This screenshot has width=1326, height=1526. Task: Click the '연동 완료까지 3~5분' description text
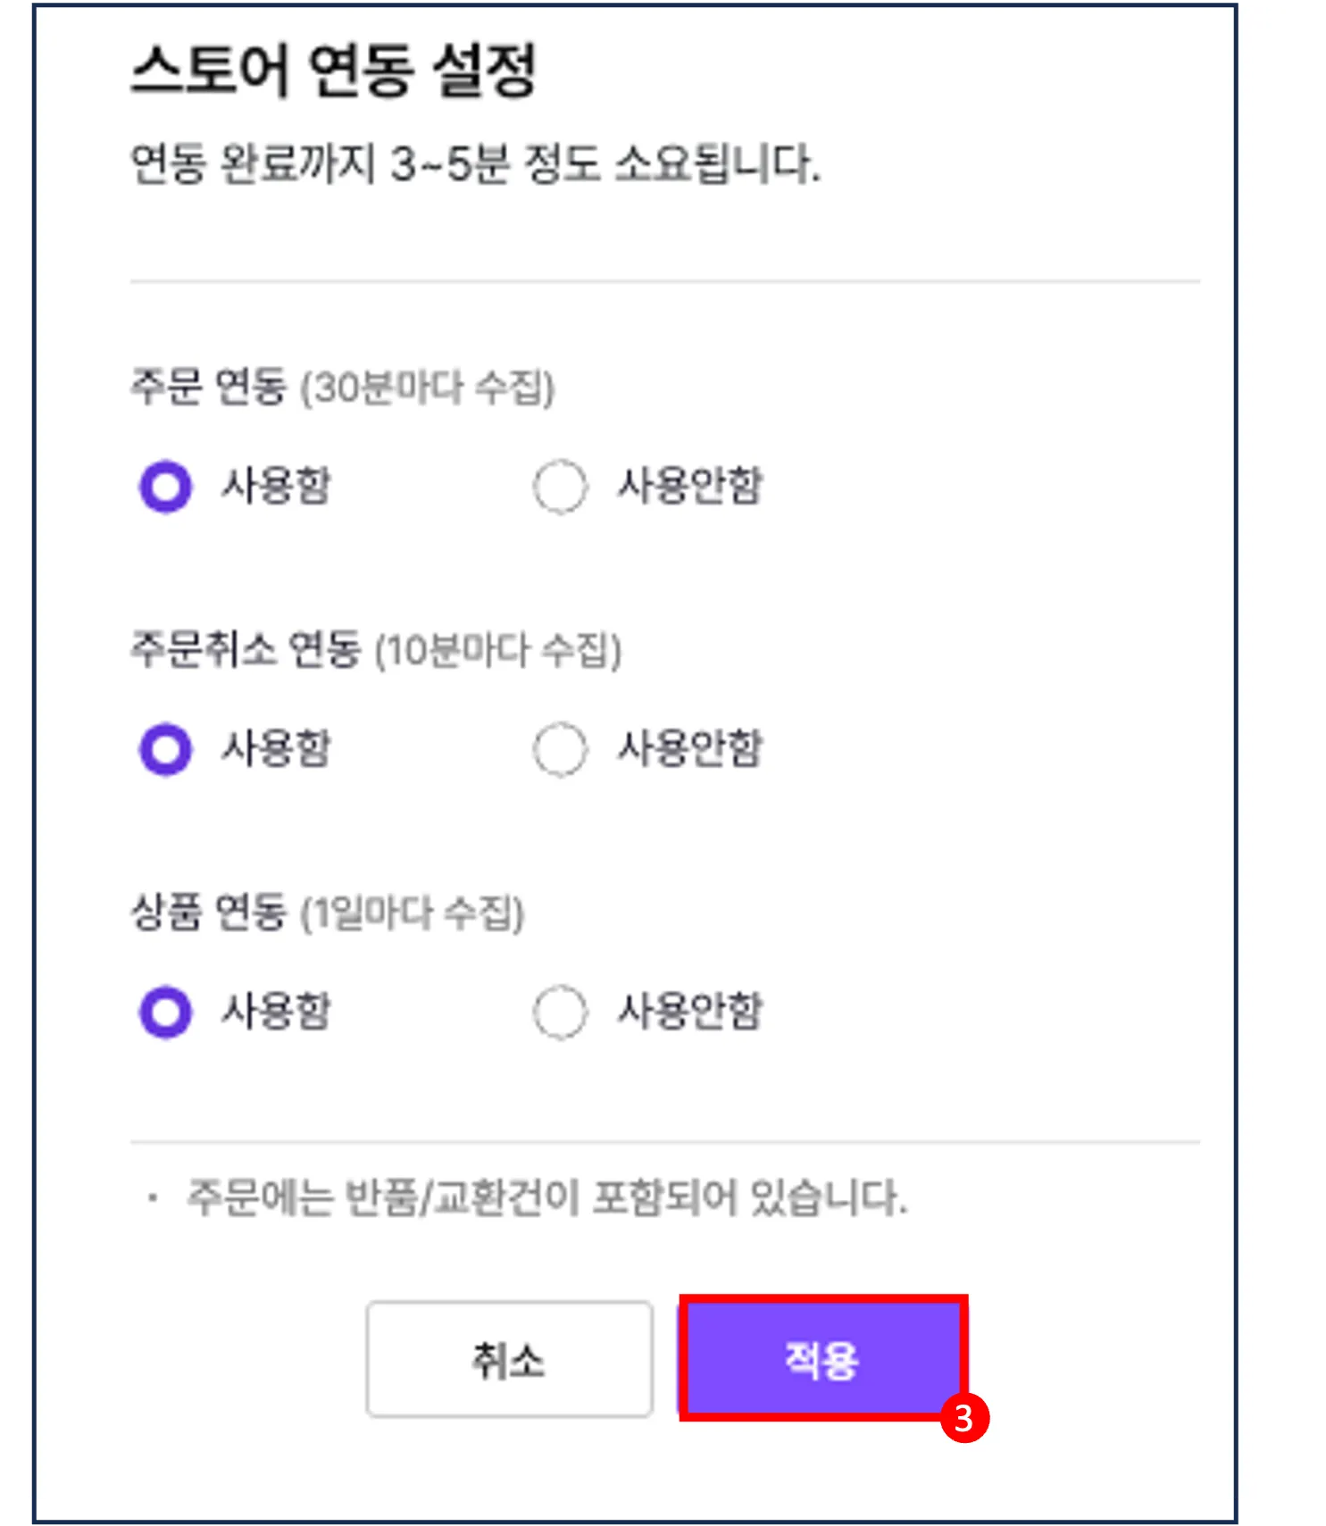tap(475, 164)
